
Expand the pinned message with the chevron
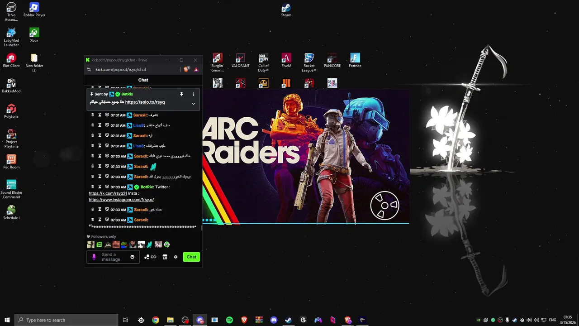pyautogui.click(x=194, y=104)
